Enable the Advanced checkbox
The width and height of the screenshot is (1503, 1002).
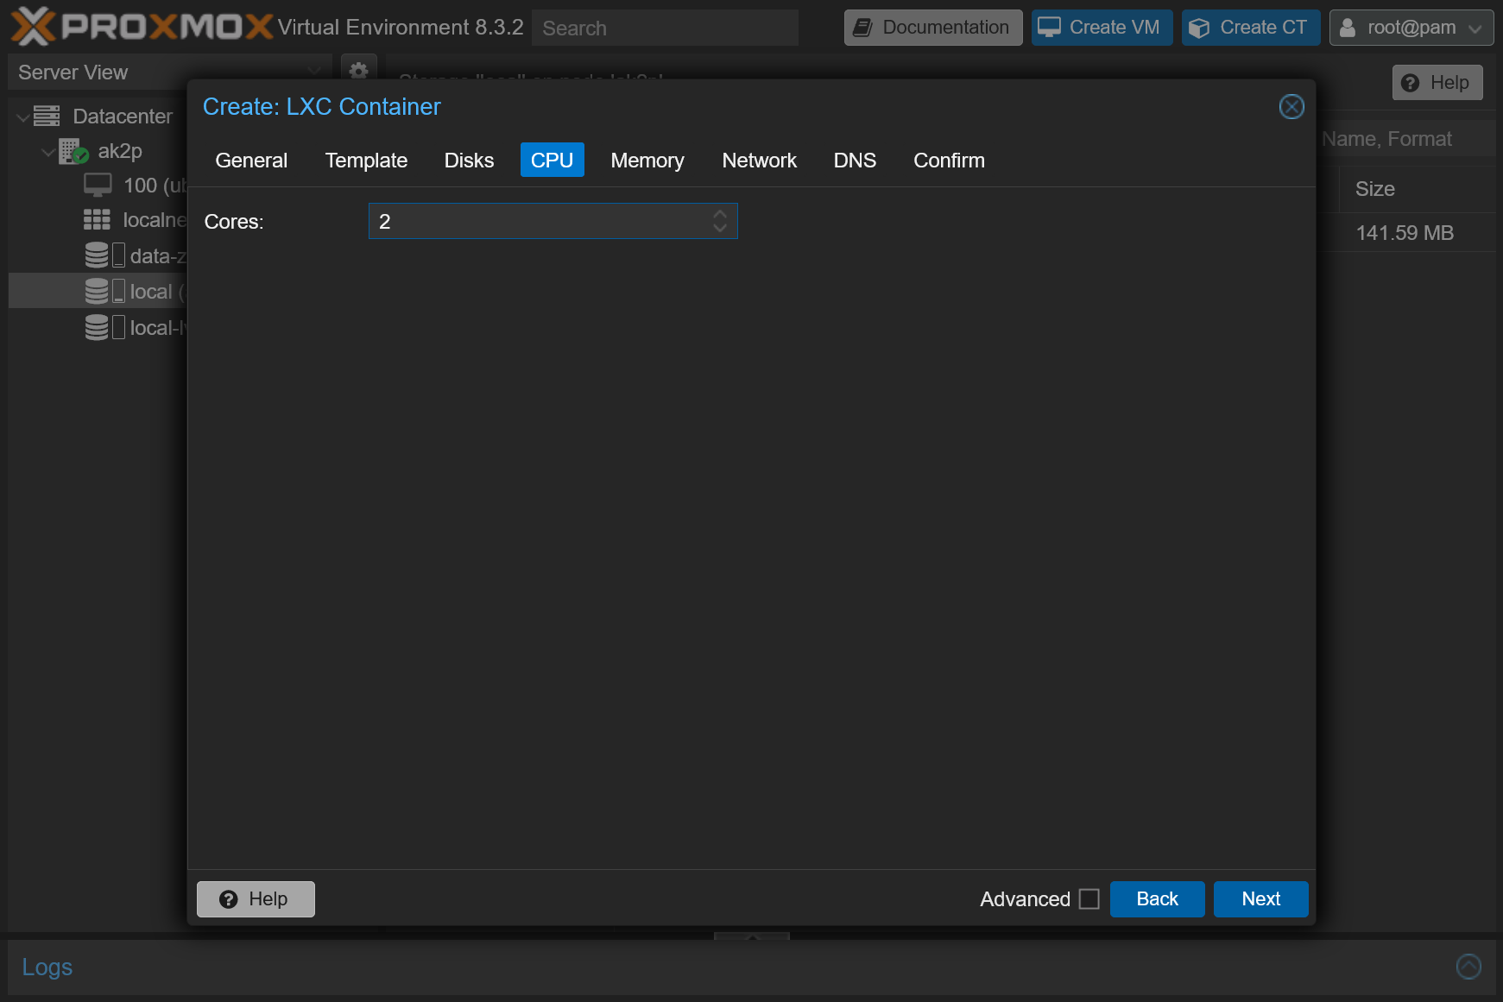pos(1089,899)
